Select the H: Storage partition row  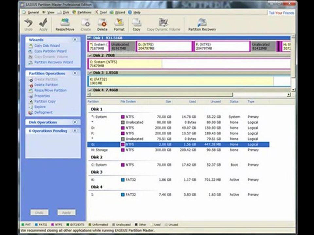(x=178, y=150)
